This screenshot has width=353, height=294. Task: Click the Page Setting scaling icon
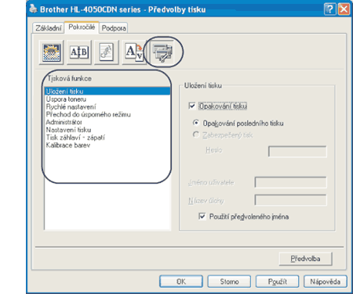(x=134, y=52)
